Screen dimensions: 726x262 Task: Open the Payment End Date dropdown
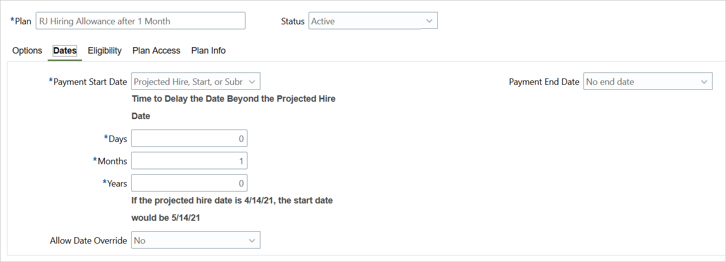pyautogui.click(x=647, y=82)
